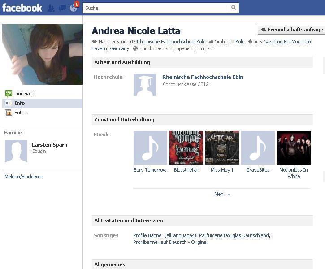Click the graduation cap Hochschule image

(x=145, y=85)
